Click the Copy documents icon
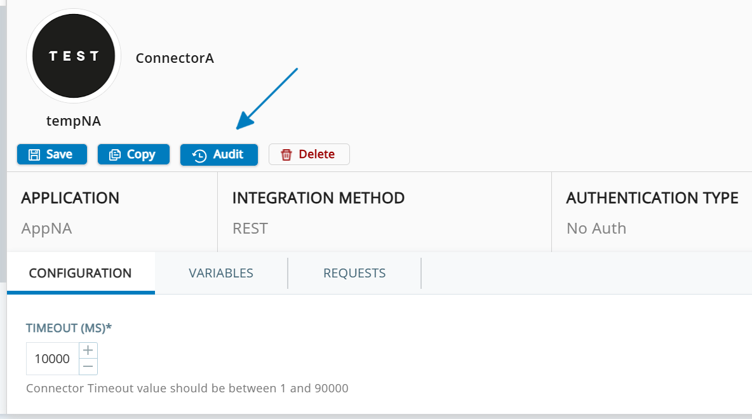The height and width of the screenshot is (419, 752). coord(115,155)
